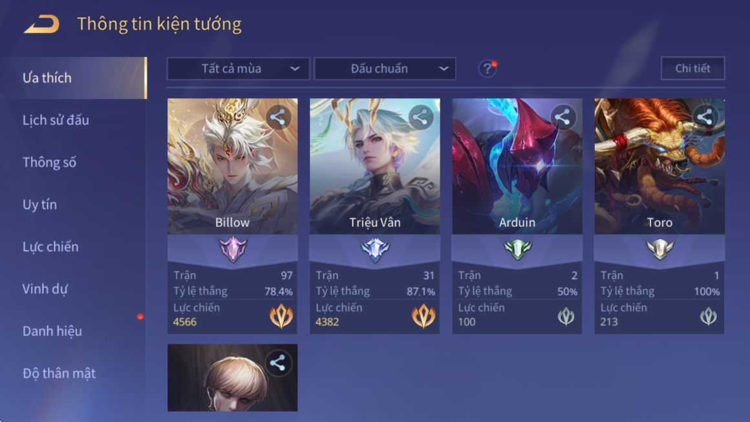Switch to the Thông số tab
The image size is (750, 422).
click(x=49, y=162)
